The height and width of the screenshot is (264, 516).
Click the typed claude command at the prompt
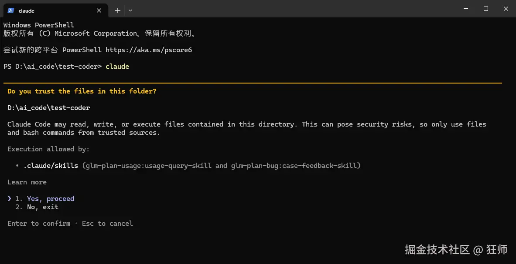(x=117, y=67)
